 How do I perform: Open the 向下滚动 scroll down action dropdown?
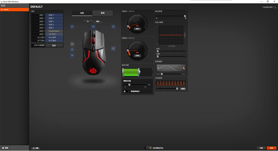click(x=54, y=41)
